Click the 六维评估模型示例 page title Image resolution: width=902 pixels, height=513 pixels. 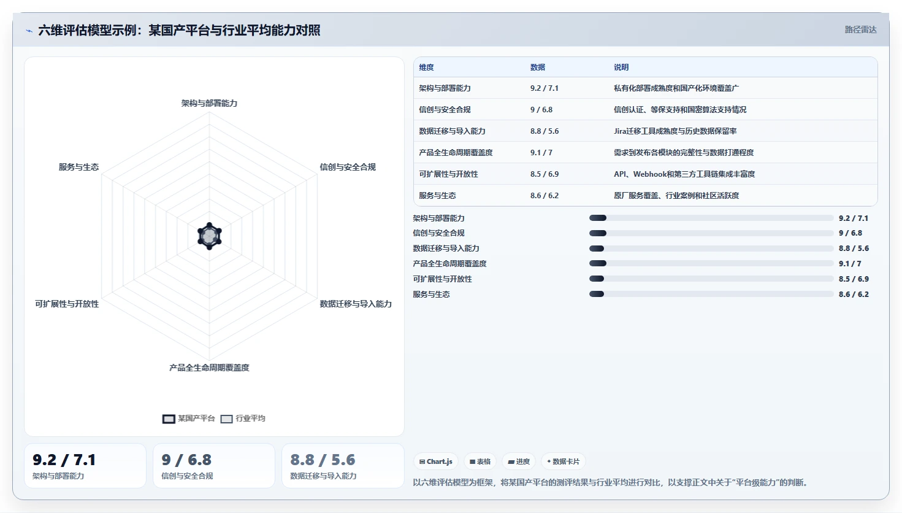coord(179,30)
